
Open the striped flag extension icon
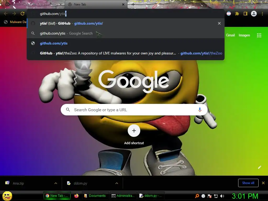[x=229, y=14]
